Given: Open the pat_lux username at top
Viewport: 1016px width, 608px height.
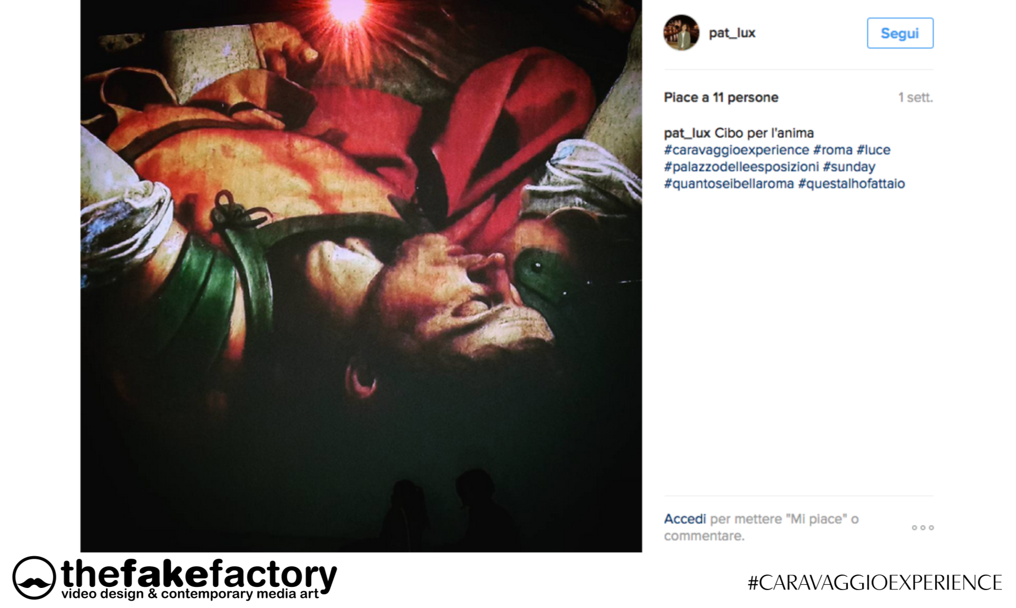Looking at the screenshot, I should click(x=732, y=33).
